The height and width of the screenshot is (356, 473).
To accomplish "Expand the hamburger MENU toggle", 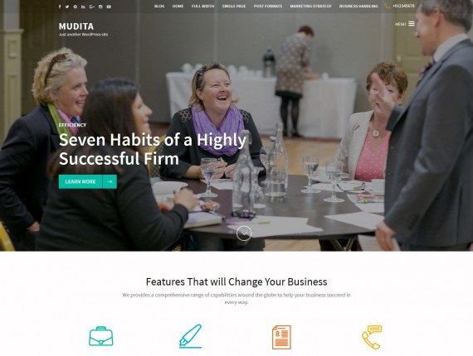I will (404, 24).
